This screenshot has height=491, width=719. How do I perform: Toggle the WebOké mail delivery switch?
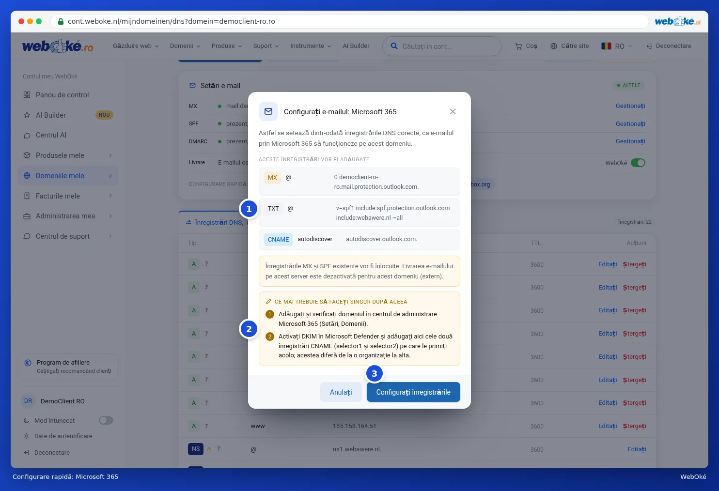coord(638,163)
